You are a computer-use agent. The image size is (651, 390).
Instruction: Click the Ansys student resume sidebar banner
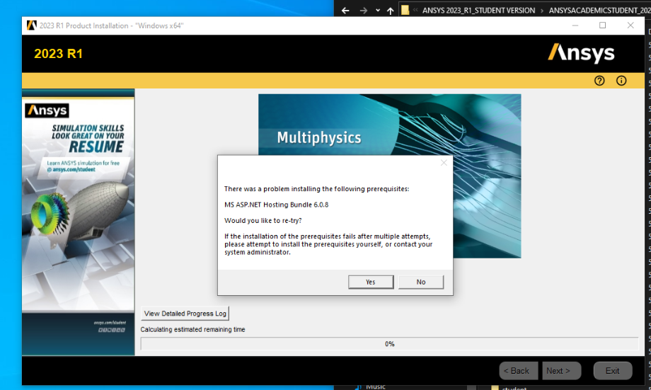tap(78, 222)
